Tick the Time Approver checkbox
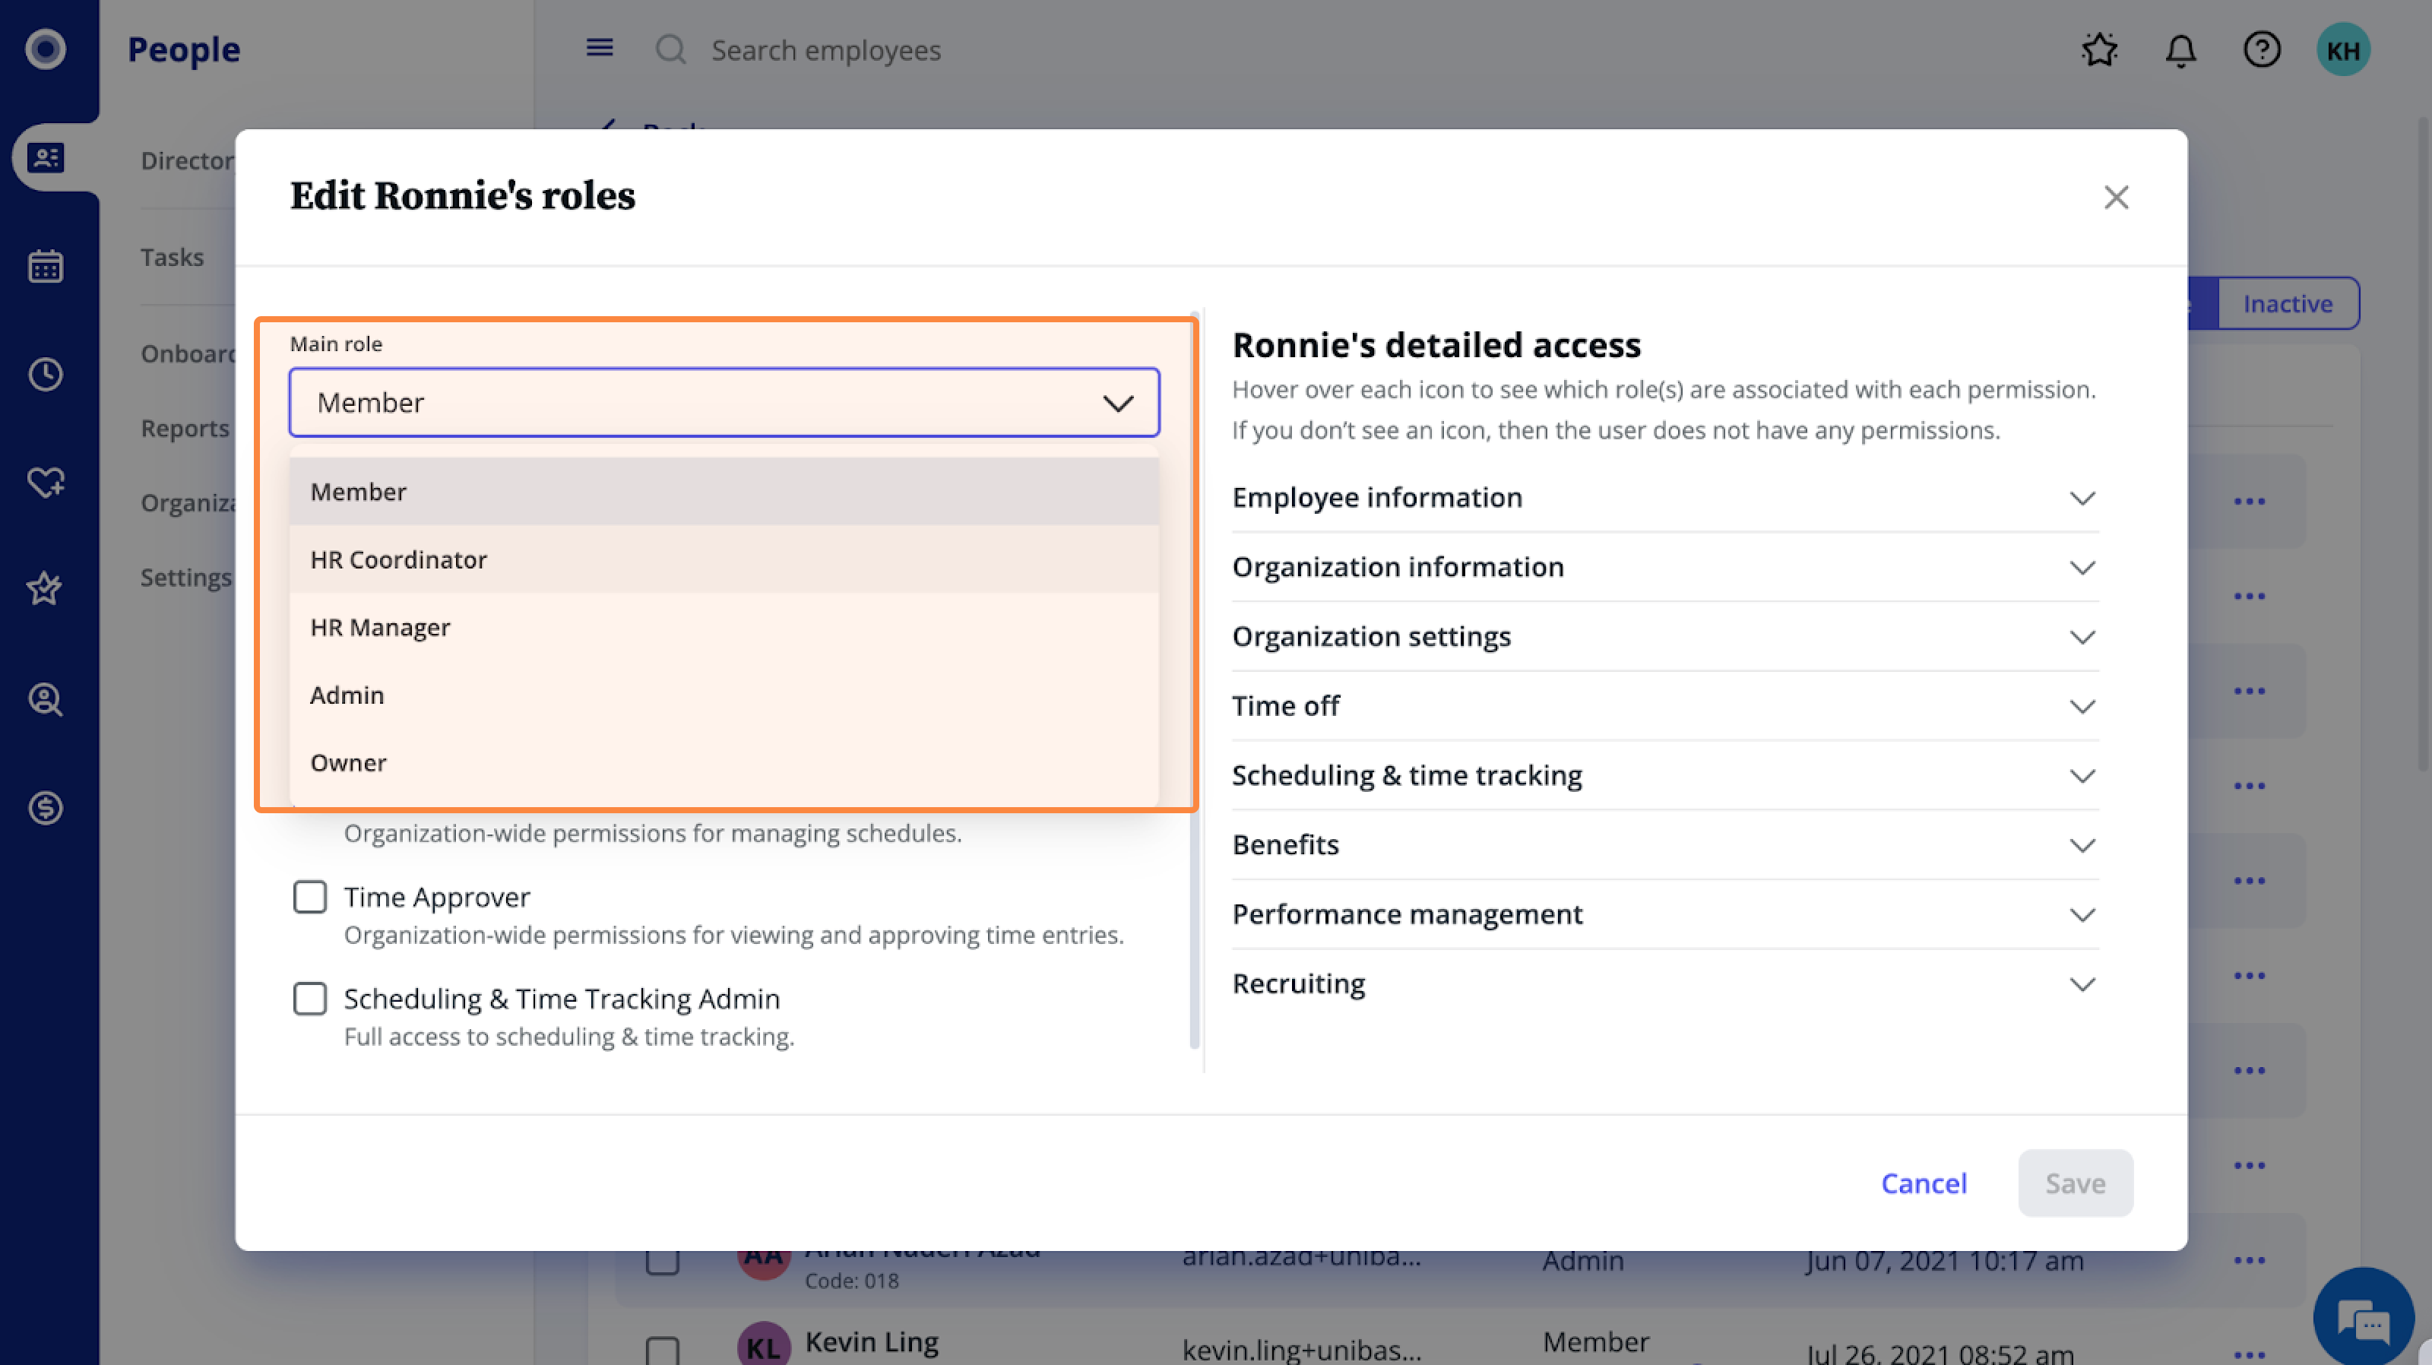The image size is (2432, 1365). 309,897
